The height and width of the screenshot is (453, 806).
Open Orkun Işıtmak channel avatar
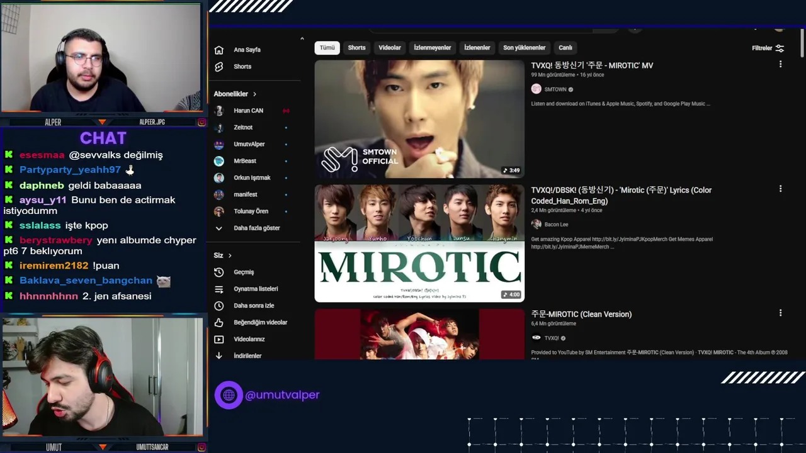(219, 177)
